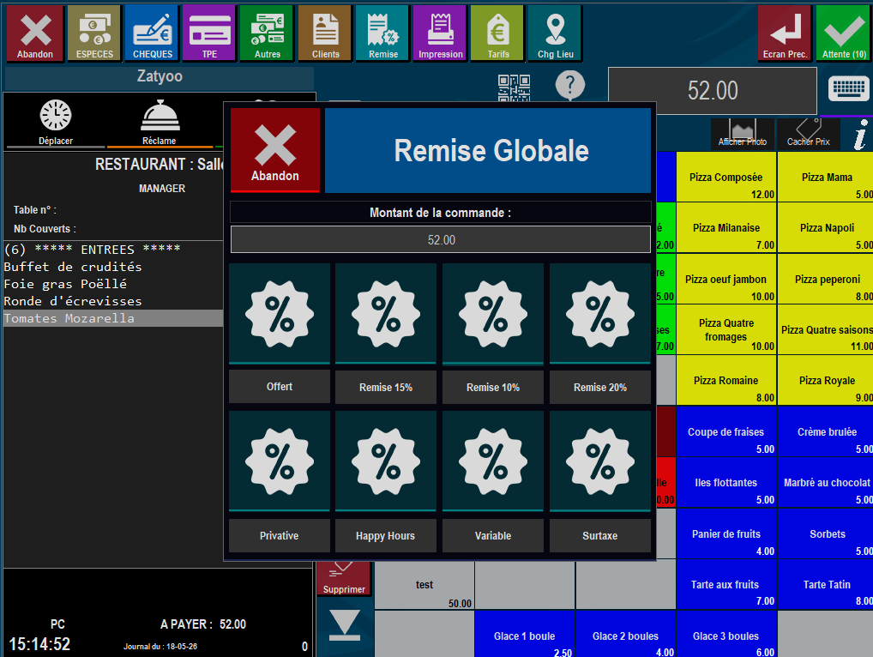873x657 pixels.
Task: Select TPE card payment
Action: (x=210, y=33)
